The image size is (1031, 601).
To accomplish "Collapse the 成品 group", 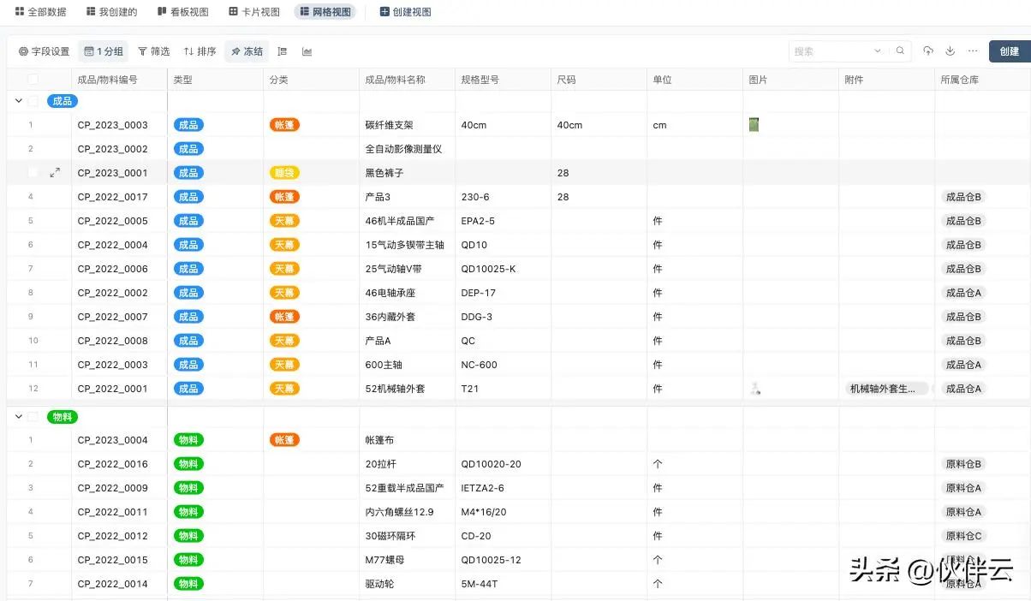I will [18, 101].
